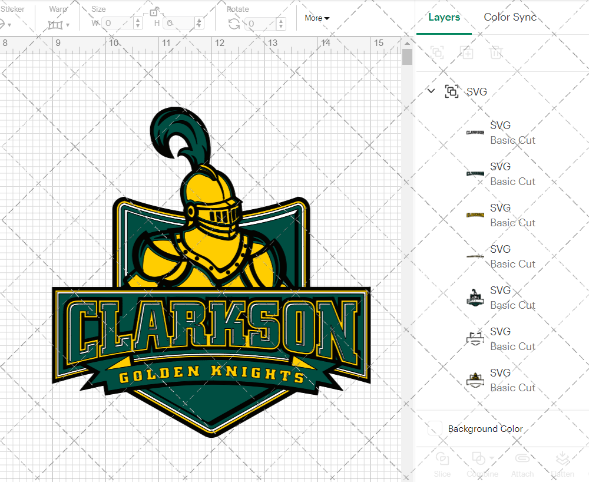Click the Clarkson Golden Knights logo on canvas

click(211, 272)
